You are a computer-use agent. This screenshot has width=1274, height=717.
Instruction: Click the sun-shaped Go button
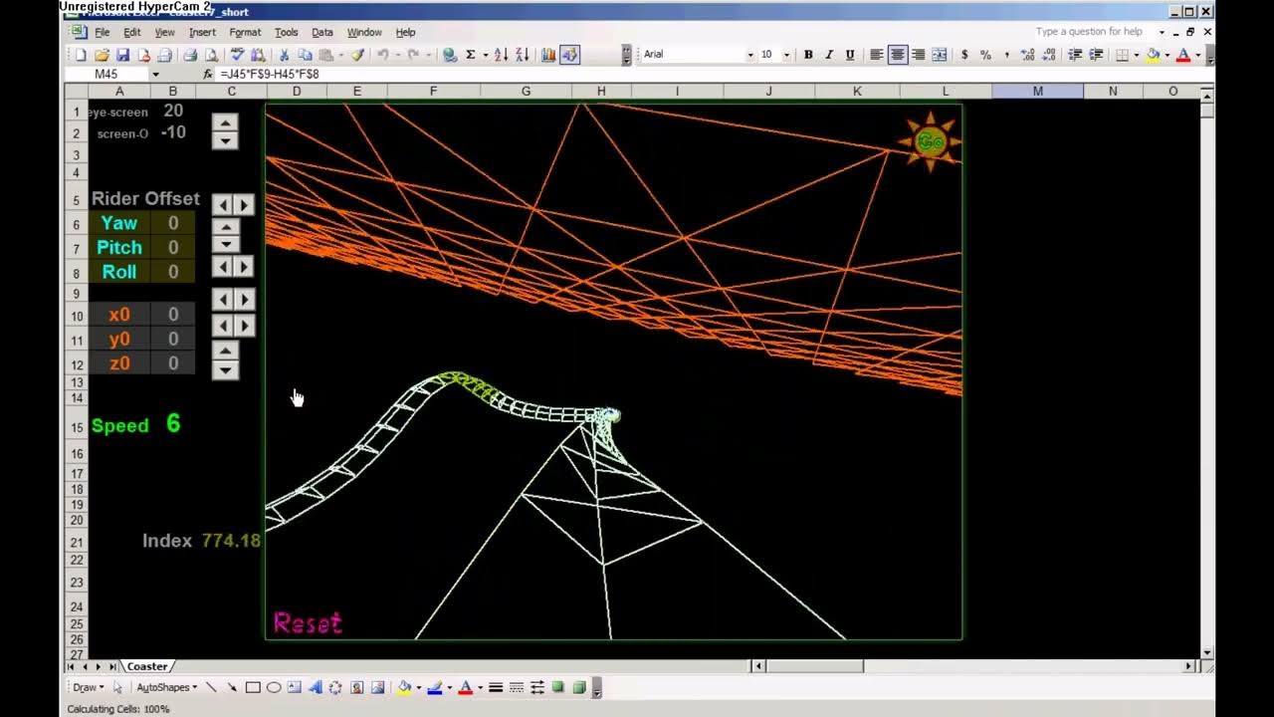tap(930, 142)
